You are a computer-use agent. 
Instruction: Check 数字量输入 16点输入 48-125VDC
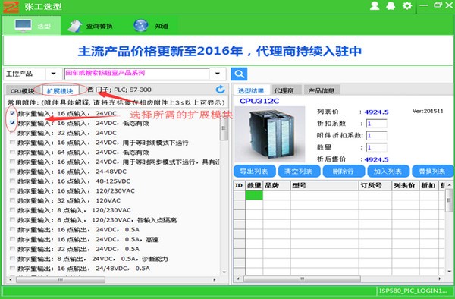pyautogui.click(x=12, y=181)
